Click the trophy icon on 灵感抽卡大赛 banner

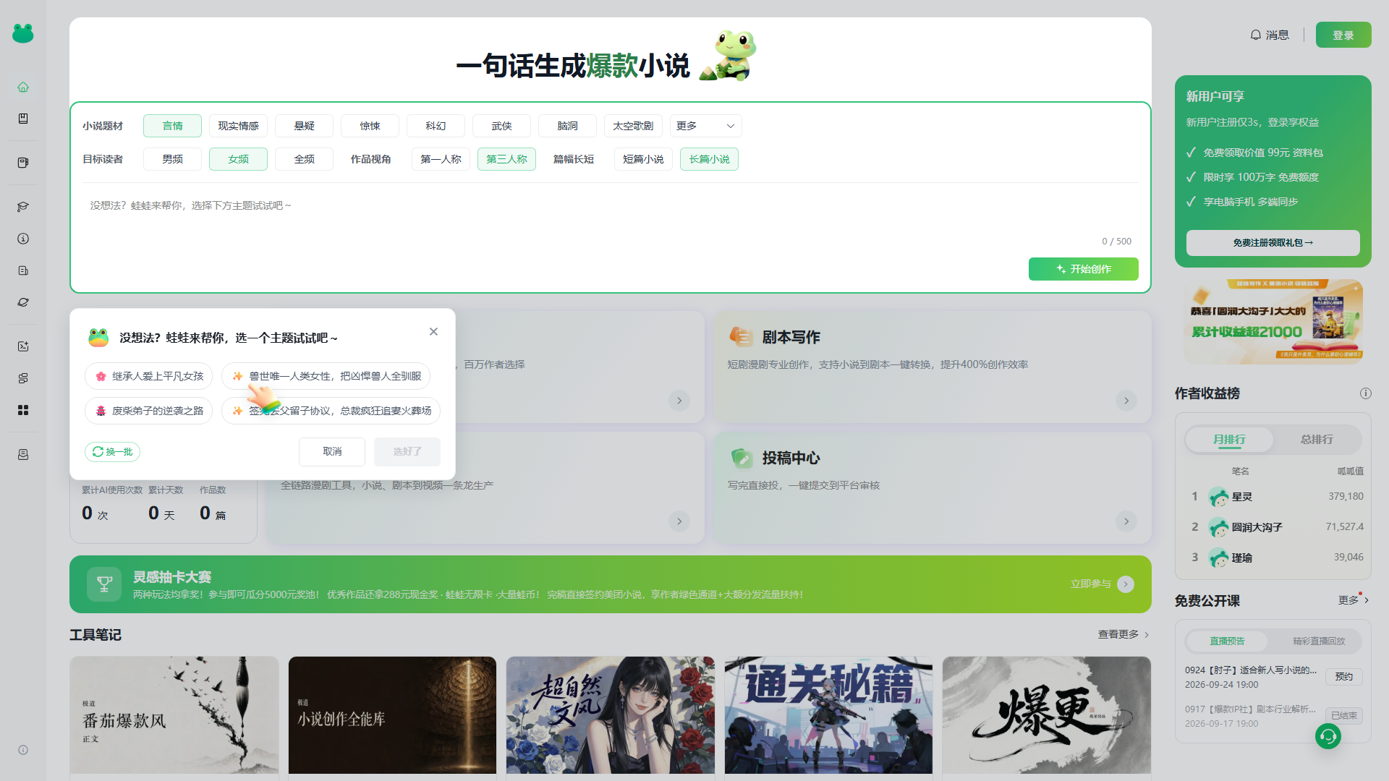click(x=104, y=584)
